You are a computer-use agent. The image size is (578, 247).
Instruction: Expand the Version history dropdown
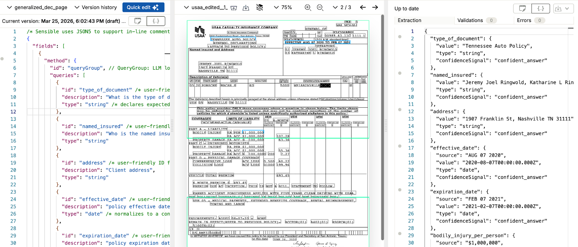[96, 7]
